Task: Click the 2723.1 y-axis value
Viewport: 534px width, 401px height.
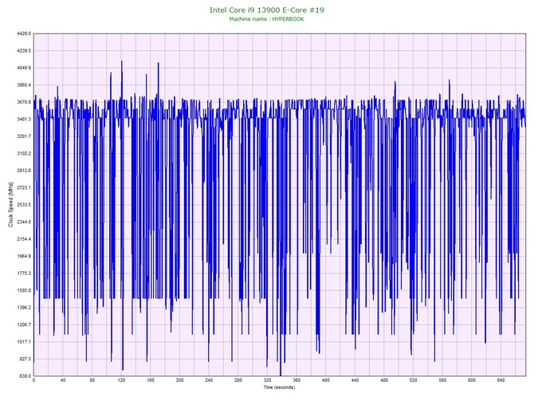Action: [24, 187]
